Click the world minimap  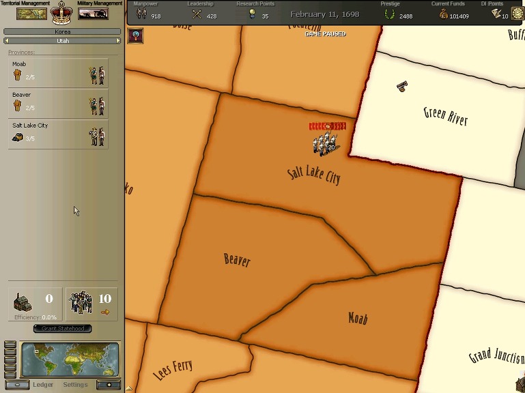click(70, 360)
